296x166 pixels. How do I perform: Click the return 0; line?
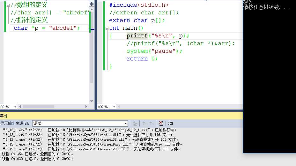click(142, 59)
